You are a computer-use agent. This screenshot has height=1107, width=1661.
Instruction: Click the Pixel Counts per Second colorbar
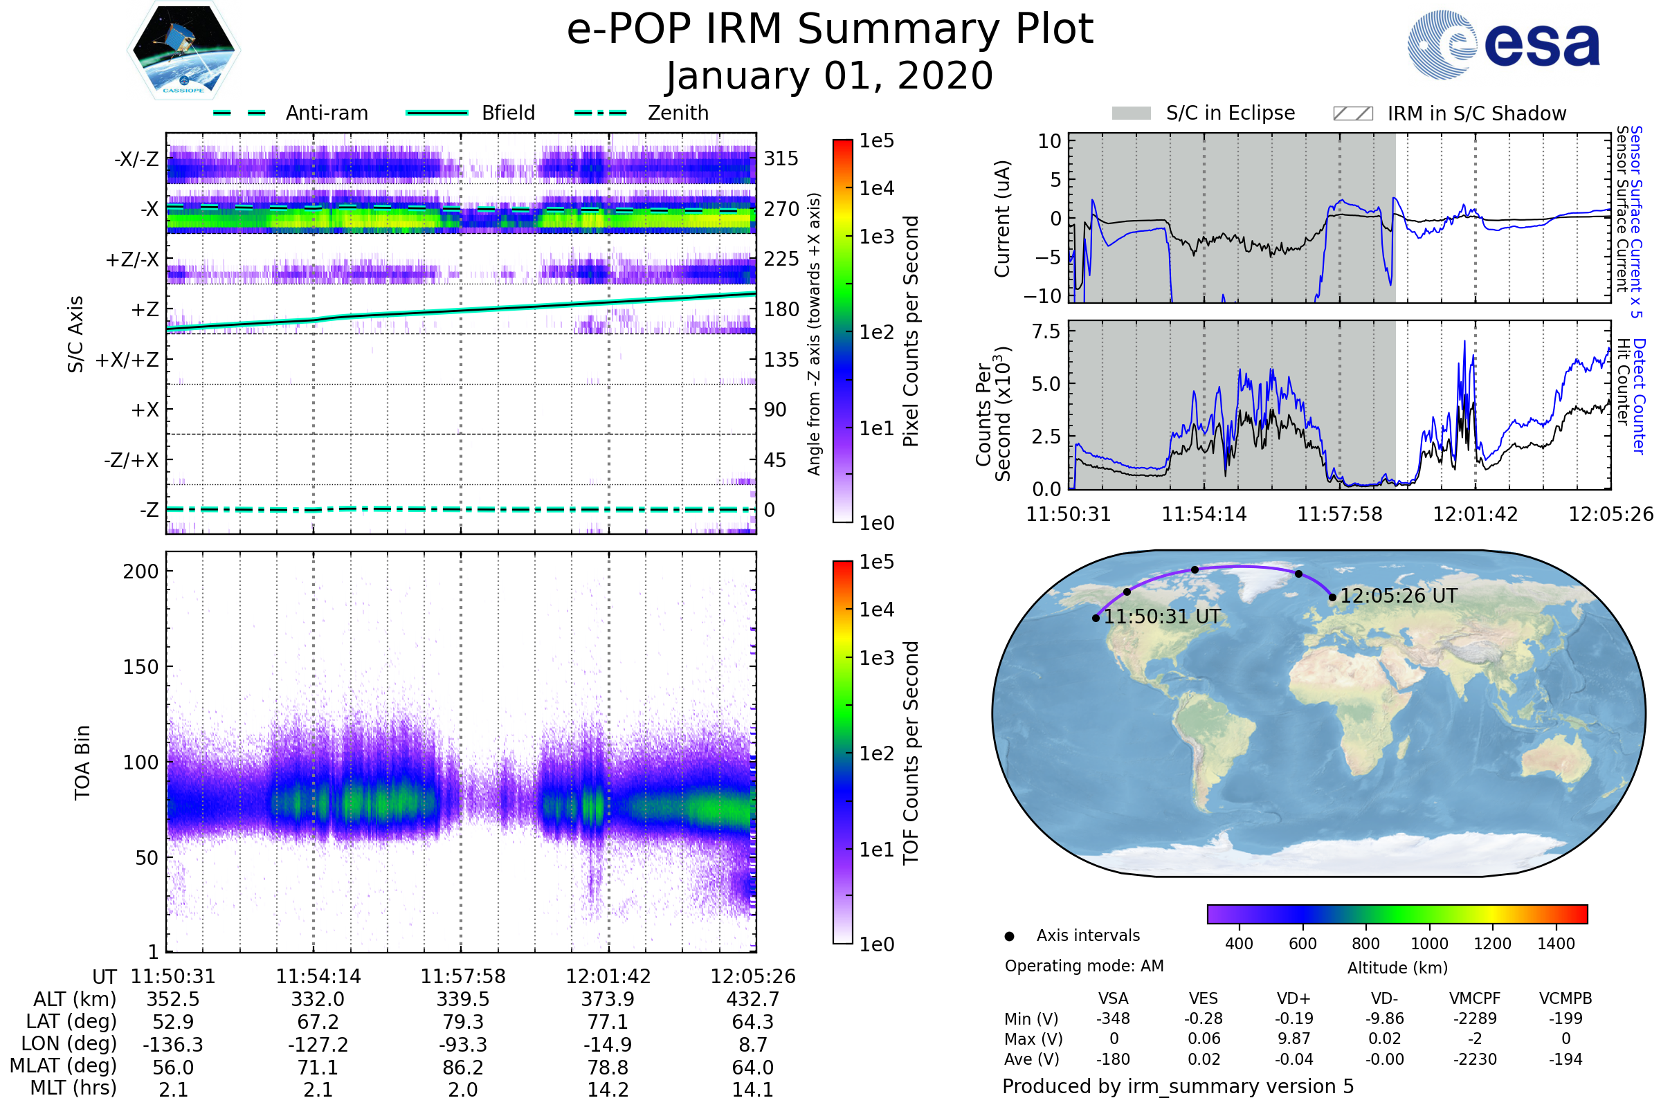coord(842,331)
